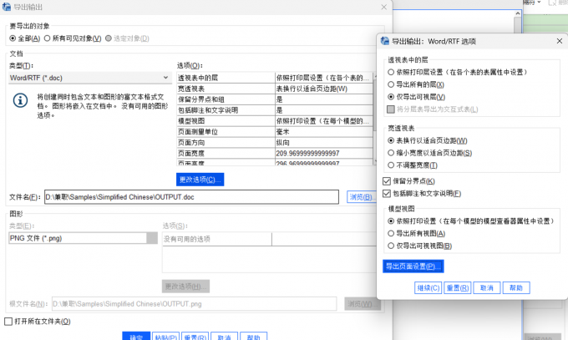The height and width of the screenshot is (340, 568).
Task: Toggle 保留分界点(K) checkbox
Action: click(x=387, y=181)
